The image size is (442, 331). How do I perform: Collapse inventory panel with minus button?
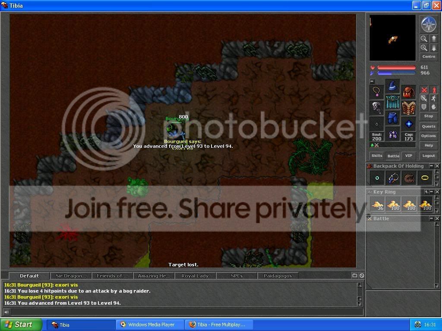point(372,81)
